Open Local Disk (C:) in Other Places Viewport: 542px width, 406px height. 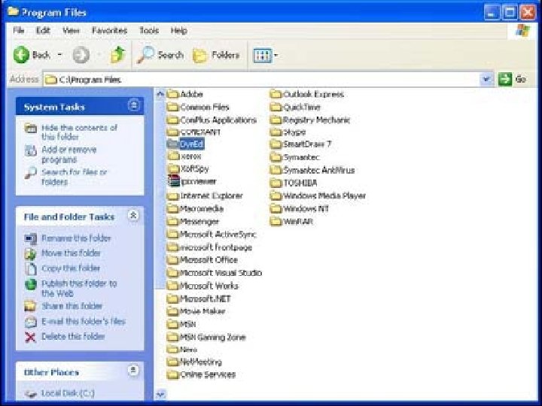(x=68, y=393)
